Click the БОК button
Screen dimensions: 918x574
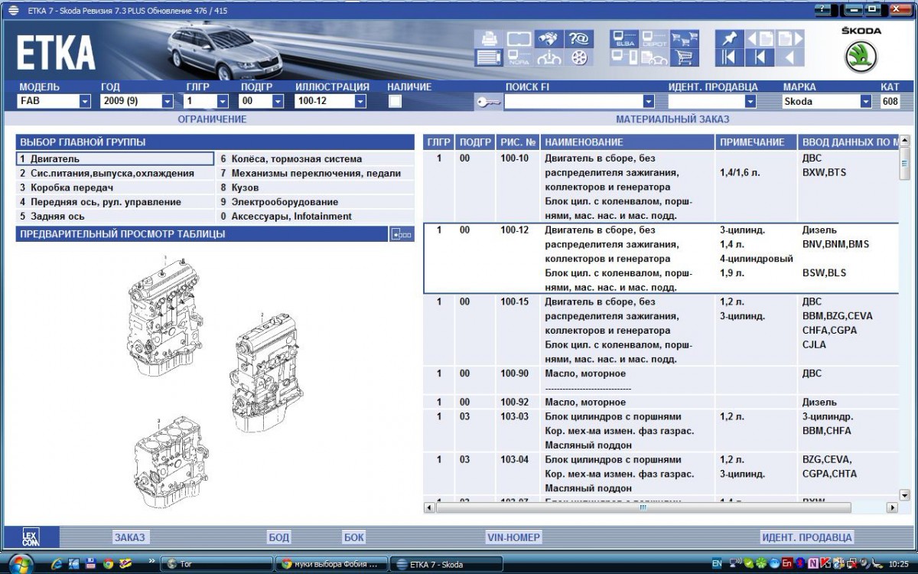(x=354, y=537)
